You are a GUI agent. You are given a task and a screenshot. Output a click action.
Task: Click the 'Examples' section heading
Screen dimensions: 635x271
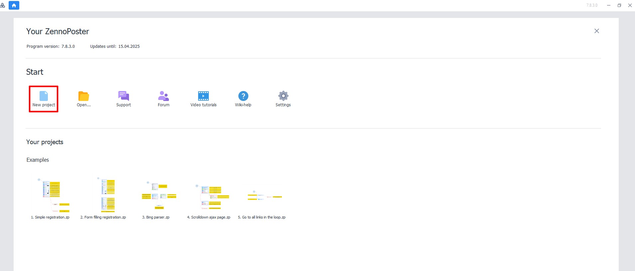click(x=38, y=160)
